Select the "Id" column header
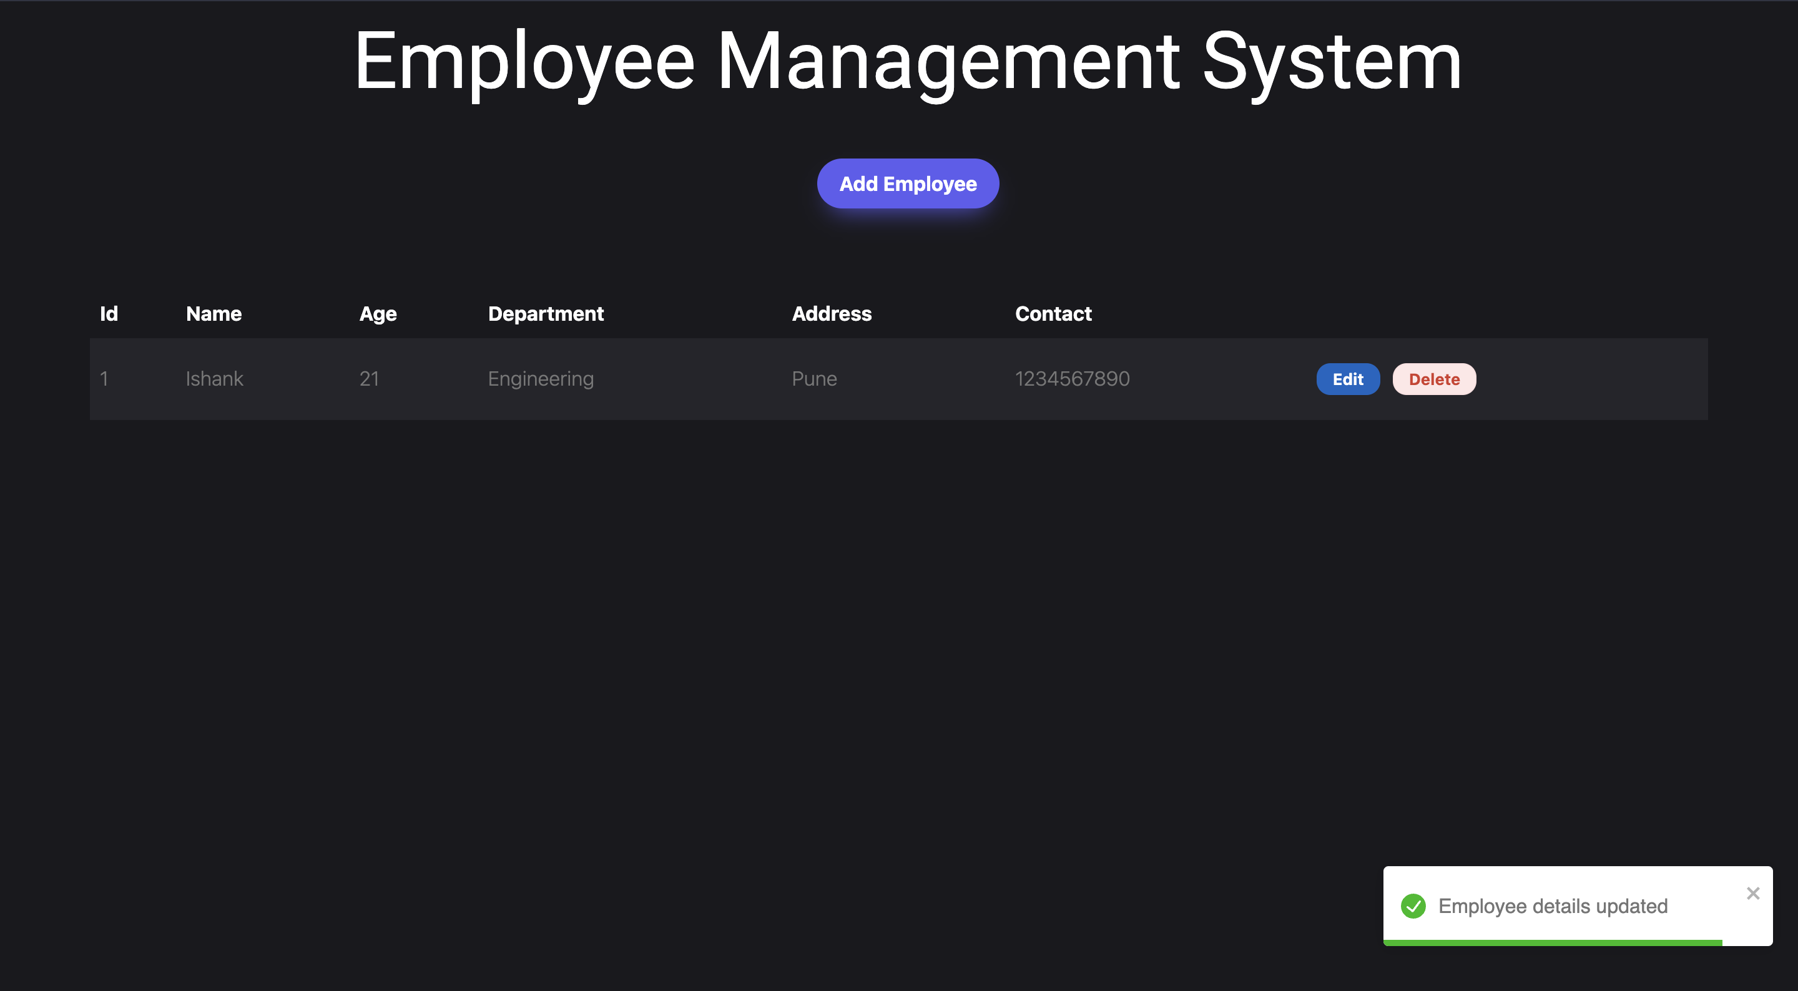The image size is (1798, 991). [109, 314]
